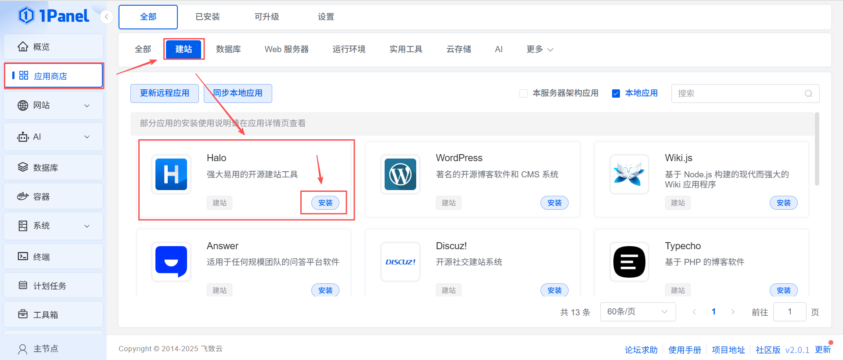Viewport: 843px width, 360px height.
Task: Open the 使用手册 link
Action: coord(684,349)
